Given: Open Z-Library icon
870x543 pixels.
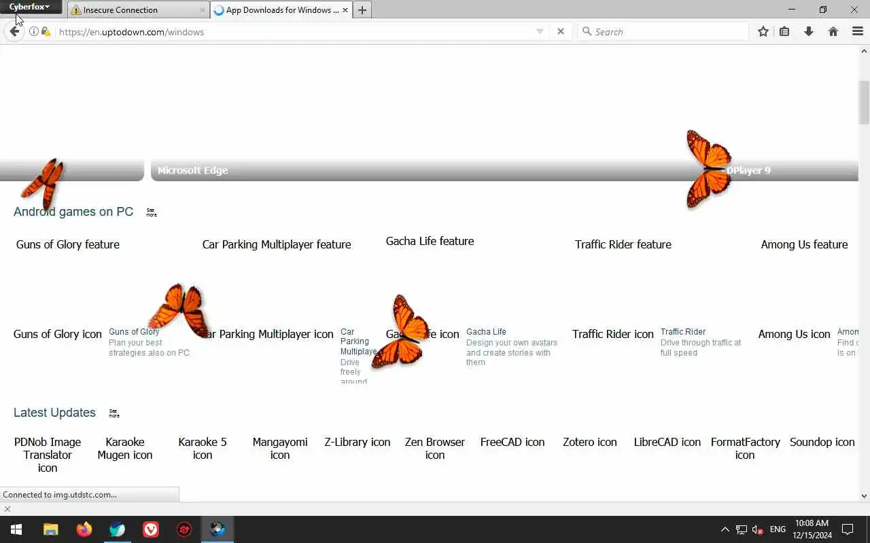Looking at the screenshot, I should [x=358, y=442].
